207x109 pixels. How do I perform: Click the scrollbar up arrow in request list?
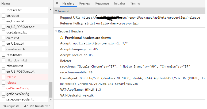coord(51,10)
